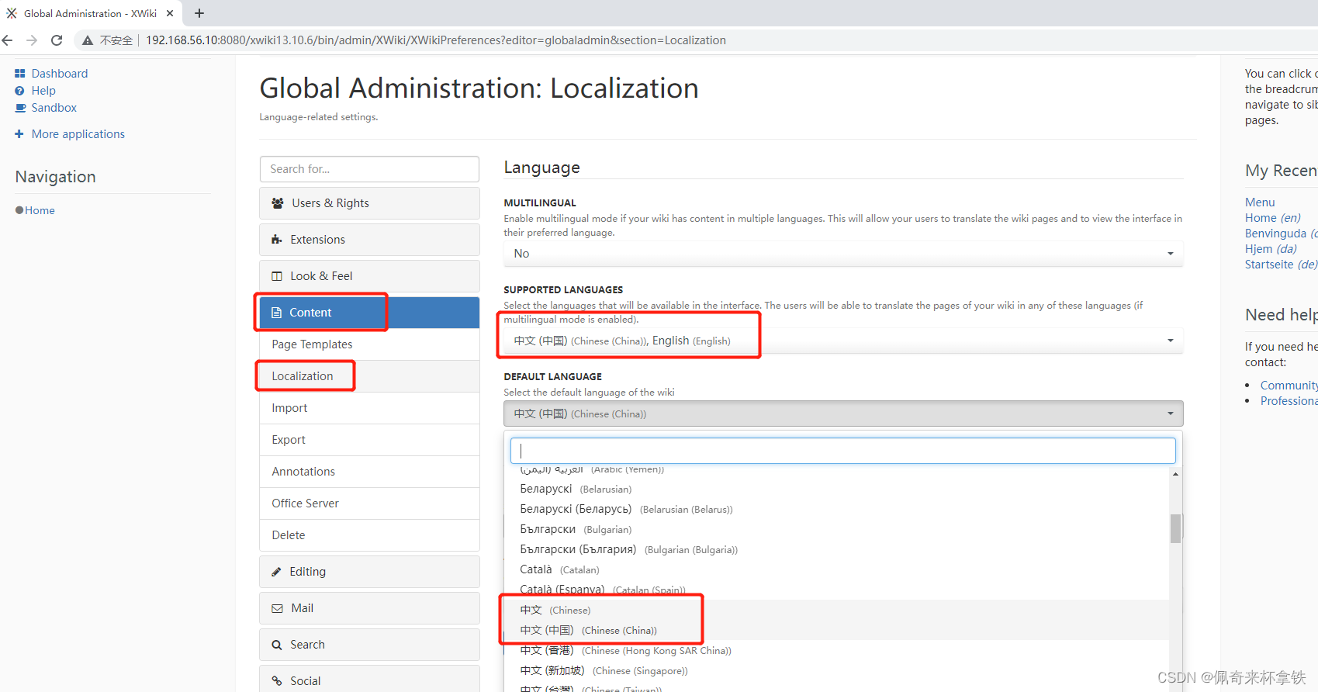Open Page Templates settings
This screenshot has height=692, width=1318.
369,344
